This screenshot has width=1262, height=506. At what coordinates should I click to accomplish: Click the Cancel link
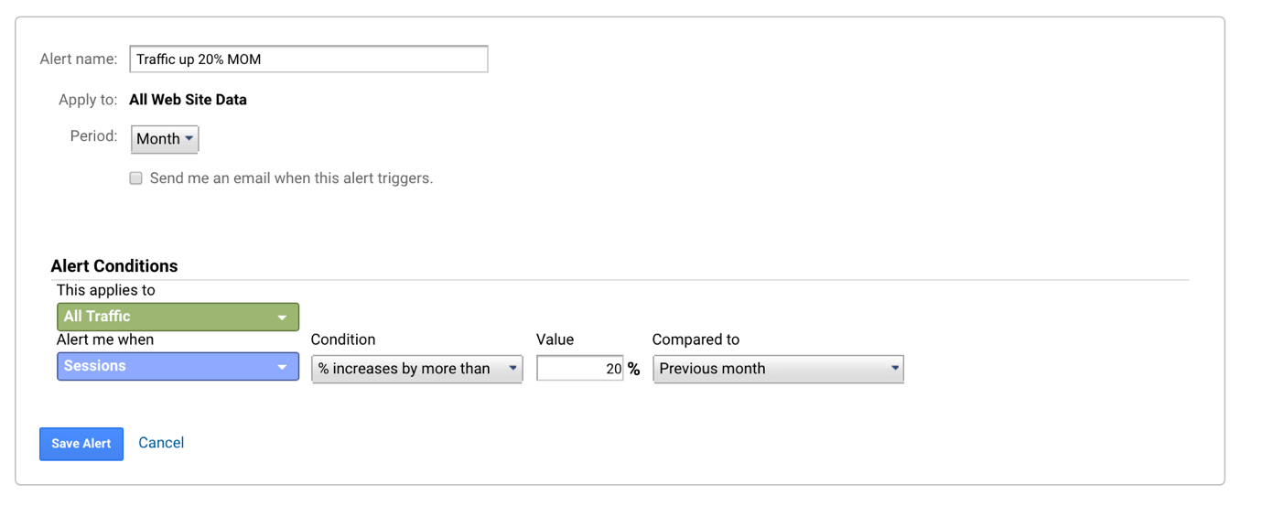pos(161,443)
